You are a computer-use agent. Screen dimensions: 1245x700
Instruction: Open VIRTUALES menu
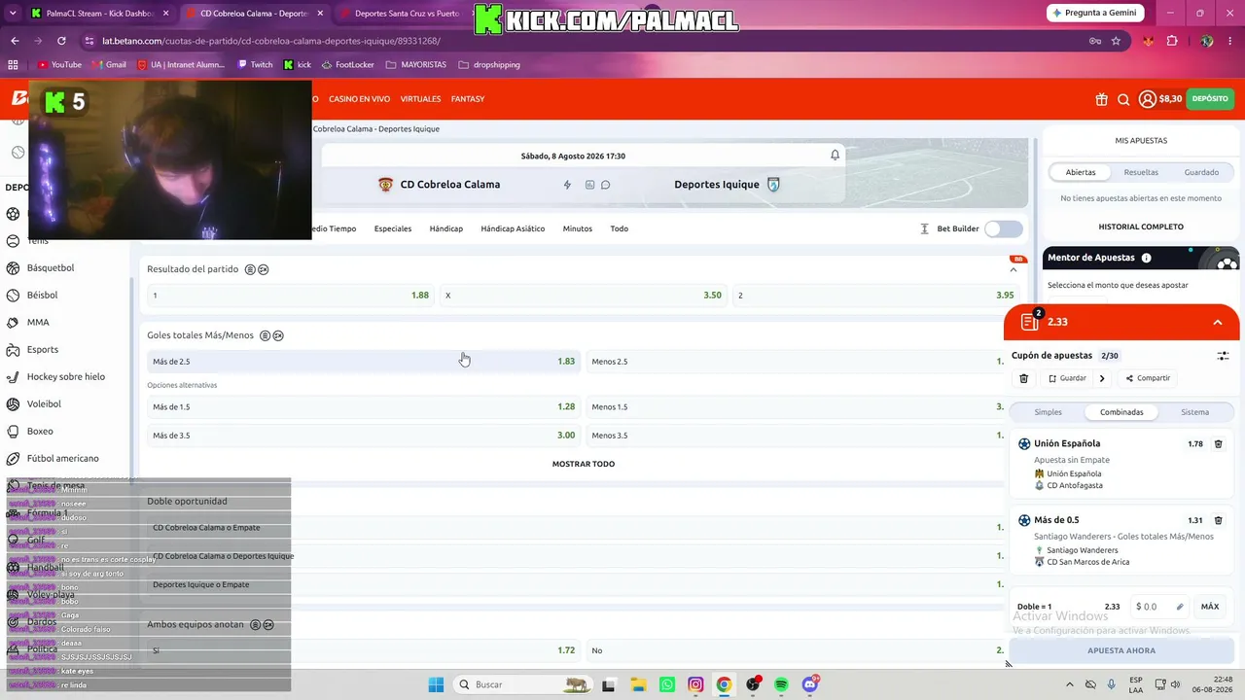coord(420,99)
